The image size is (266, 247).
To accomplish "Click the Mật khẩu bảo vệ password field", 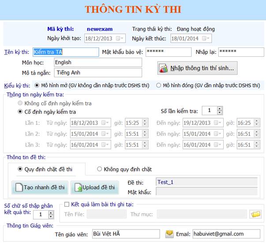I will [168, 52].
